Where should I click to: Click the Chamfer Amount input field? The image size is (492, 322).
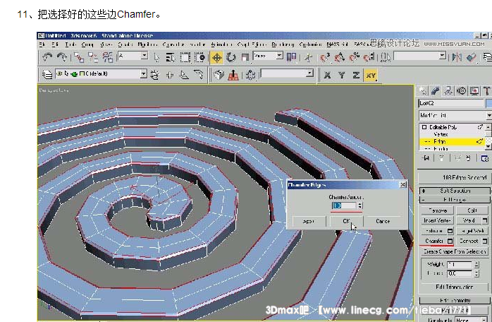(344, 205)
